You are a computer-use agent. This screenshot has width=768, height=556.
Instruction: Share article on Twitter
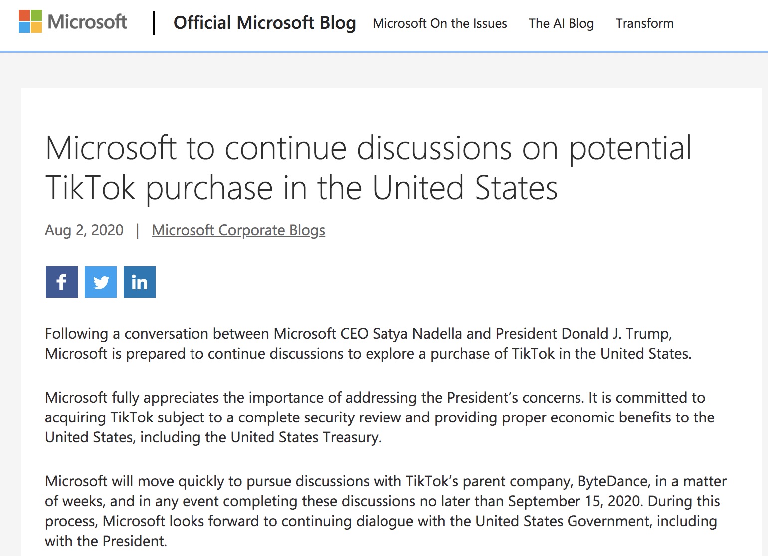click(x=101, y=282)
